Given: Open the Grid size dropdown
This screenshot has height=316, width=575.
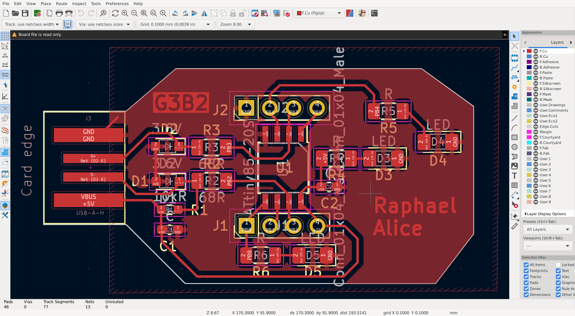Looking at the screenshot, I should pos(175,24).
